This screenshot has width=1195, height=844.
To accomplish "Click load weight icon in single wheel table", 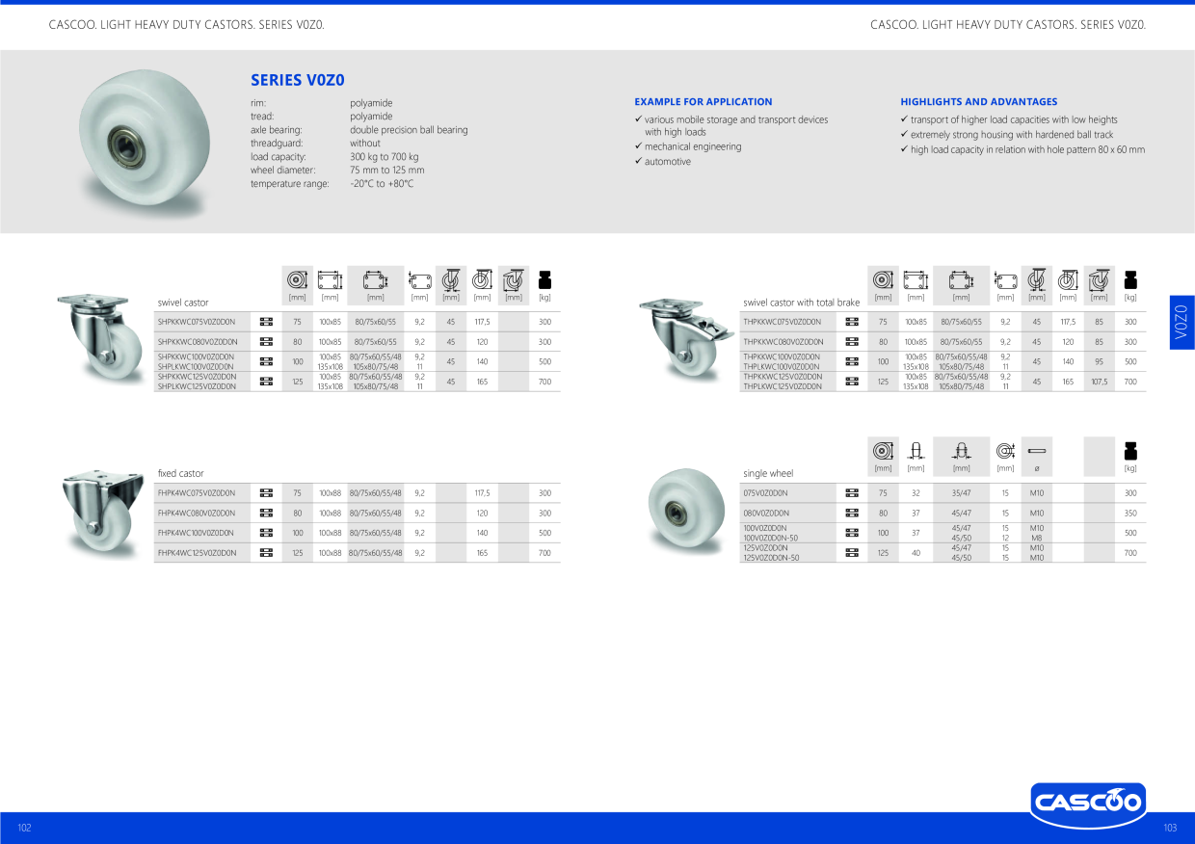I will pyautogui.click(x=1130, y=451).
